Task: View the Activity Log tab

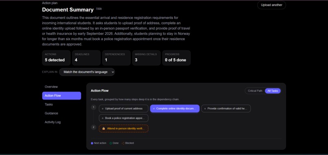Action: (61, 122)
